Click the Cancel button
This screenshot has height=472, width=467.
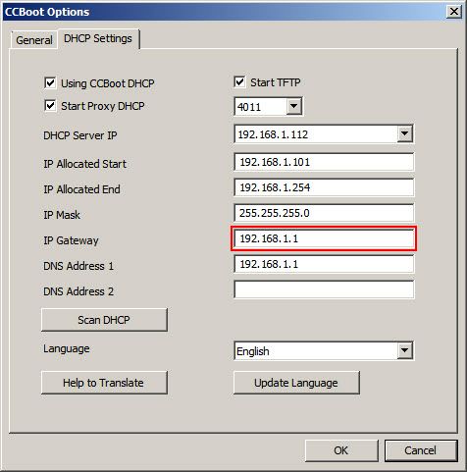point(421,450)
